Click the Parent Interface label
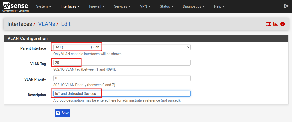This screenshot has width=292, height=122. (x=33, y=49)
